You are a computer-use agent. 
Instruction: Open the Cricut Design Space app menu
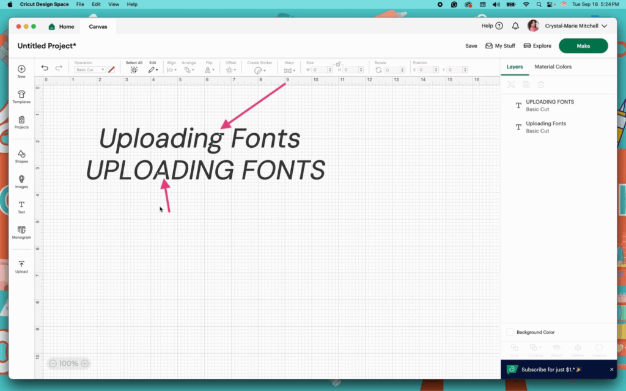coord(44,4)
